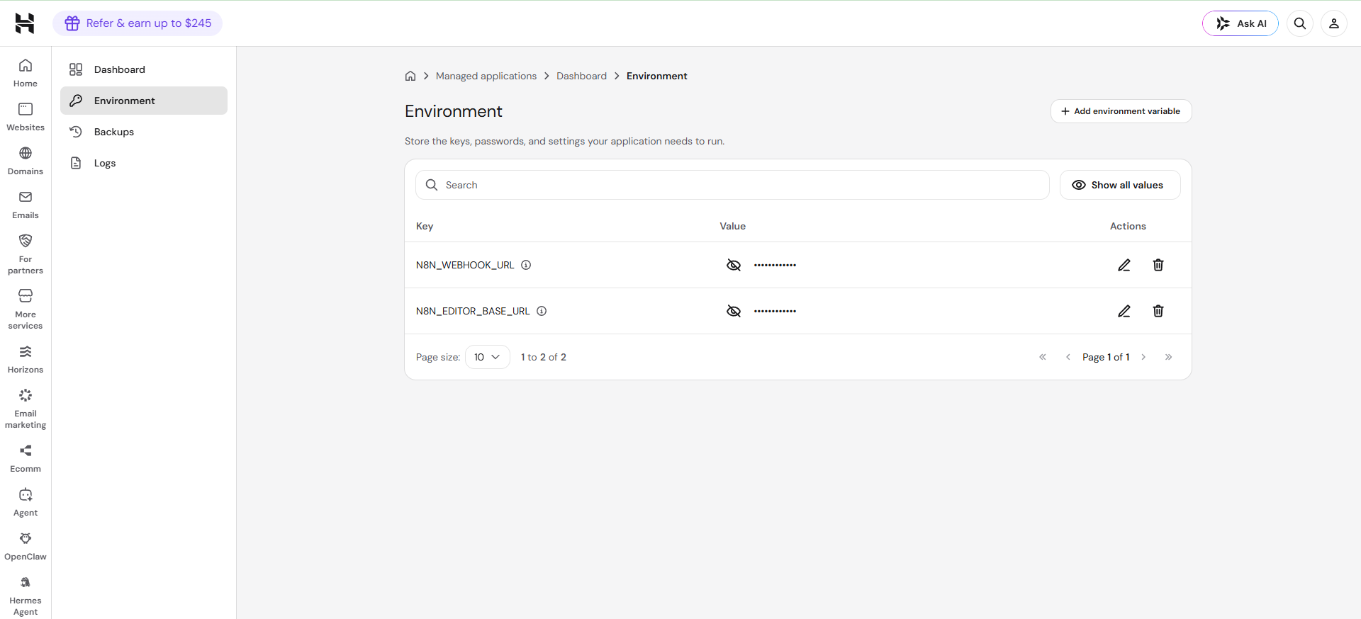Open Managed applications breadcrumb
Image resolution: width=1361 pixels, height=619 pixels.
click(x=486, y=76)
